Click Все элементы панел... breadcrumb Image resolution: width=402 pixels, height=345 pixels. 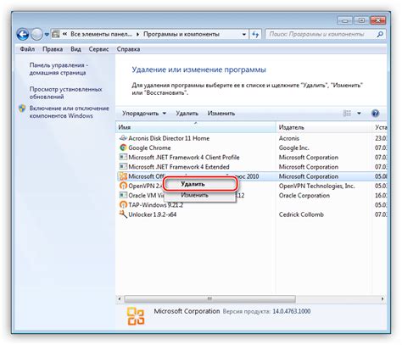click(x=101, y=35)
